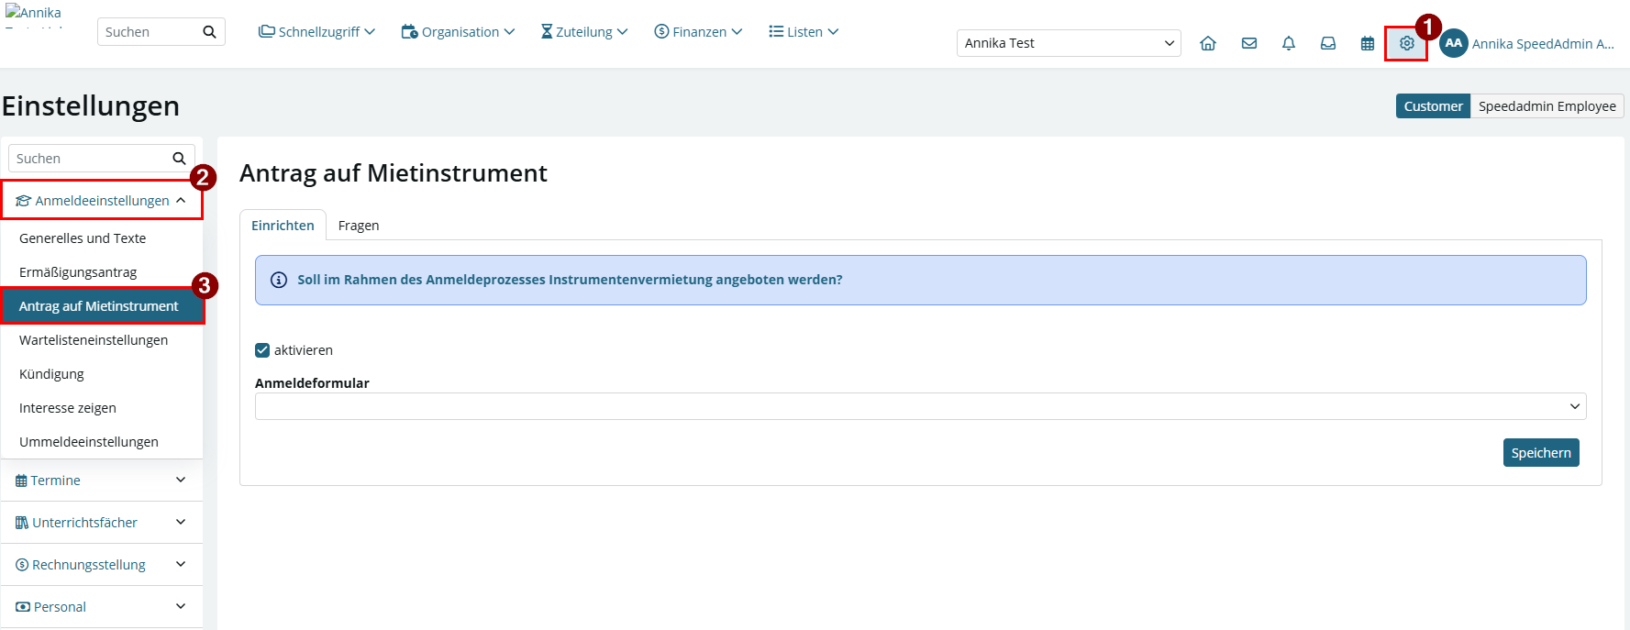
Task: Expand the Unterrichtsfächer section
Action: click(101, 523)
